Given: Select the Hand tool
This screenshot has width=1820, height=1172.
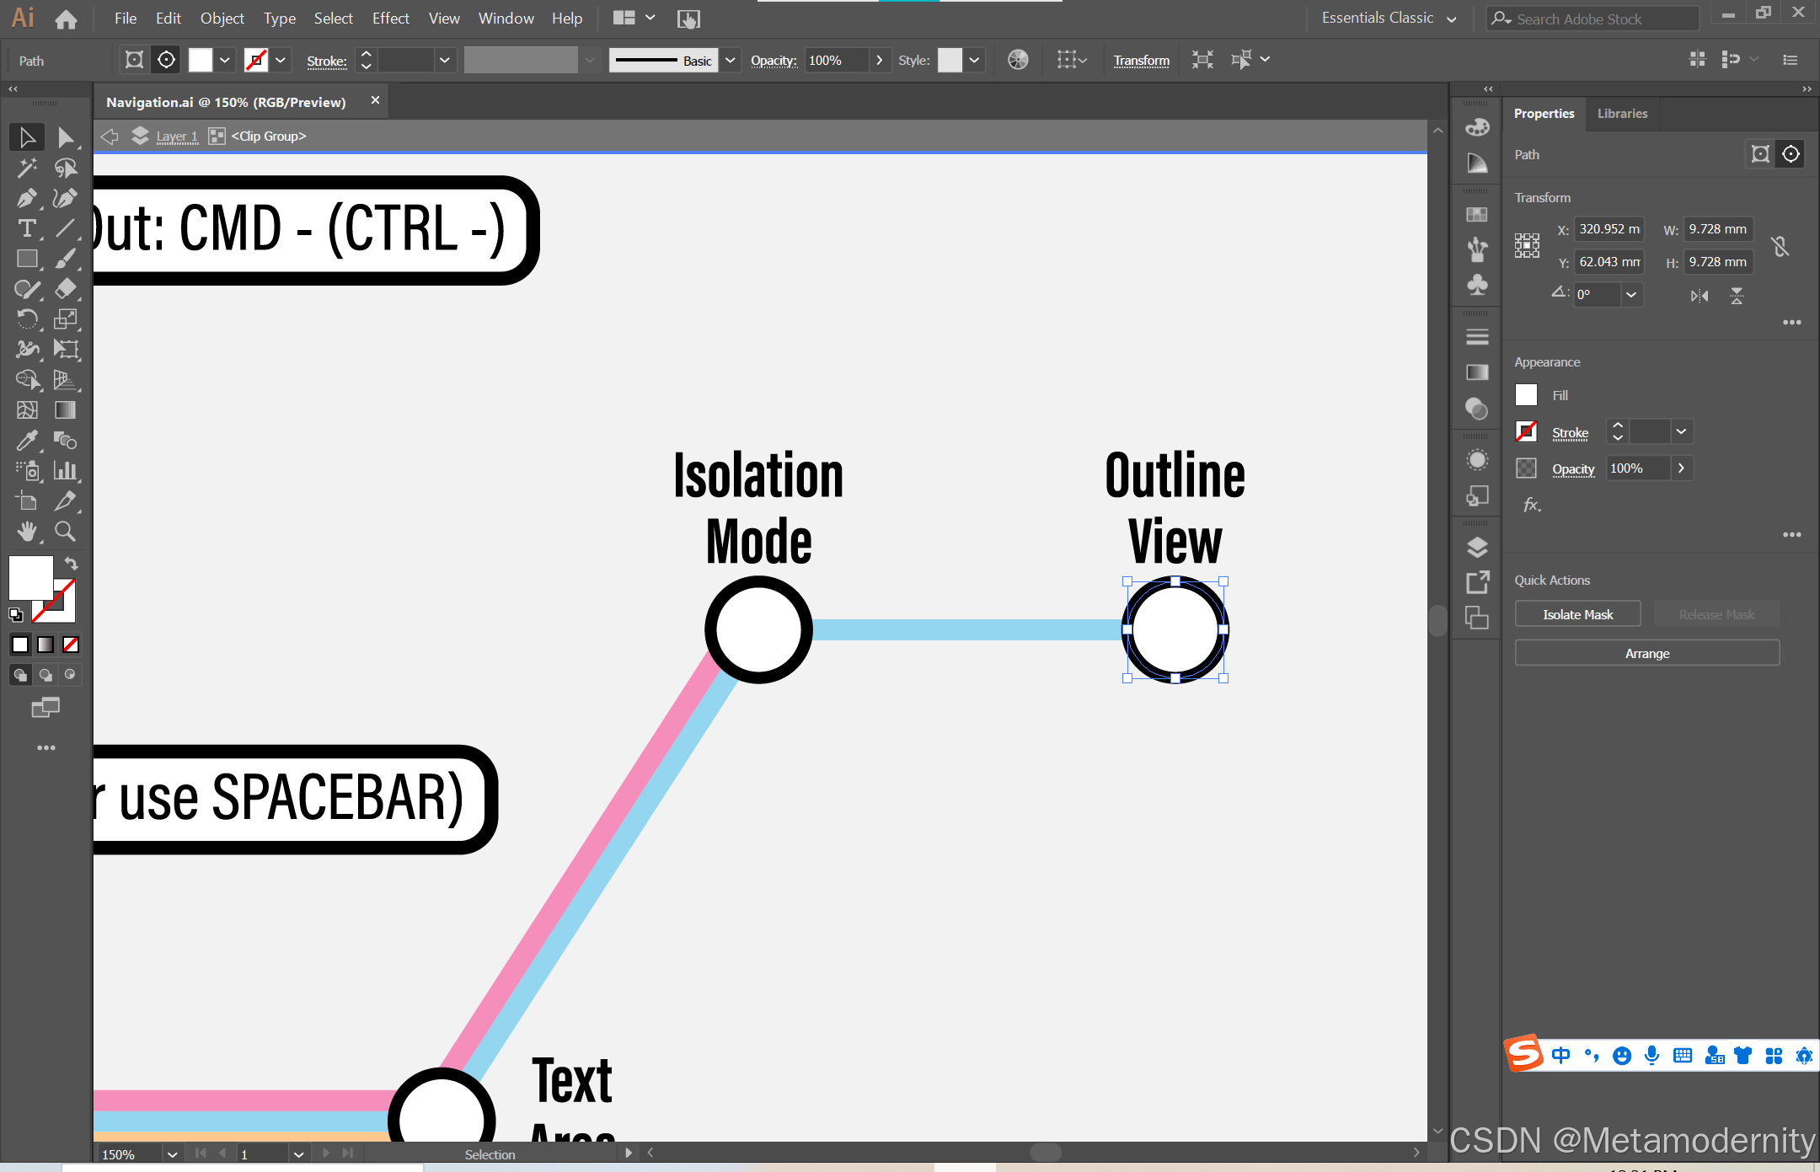Looking at the screenshot, I should click(26, 531).
